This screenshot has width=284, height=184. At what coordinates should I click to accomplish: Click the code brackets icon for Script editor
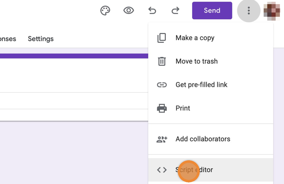(162, 170)
